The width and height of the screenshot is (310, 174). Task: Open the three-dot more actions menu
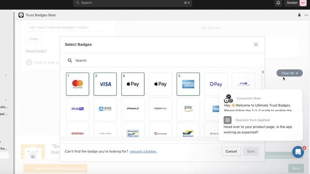(306, 15)
